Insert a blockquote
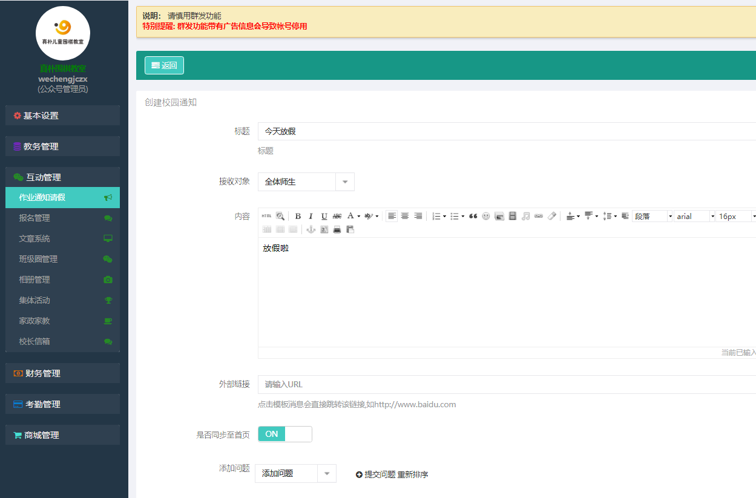 pos(473,216)
